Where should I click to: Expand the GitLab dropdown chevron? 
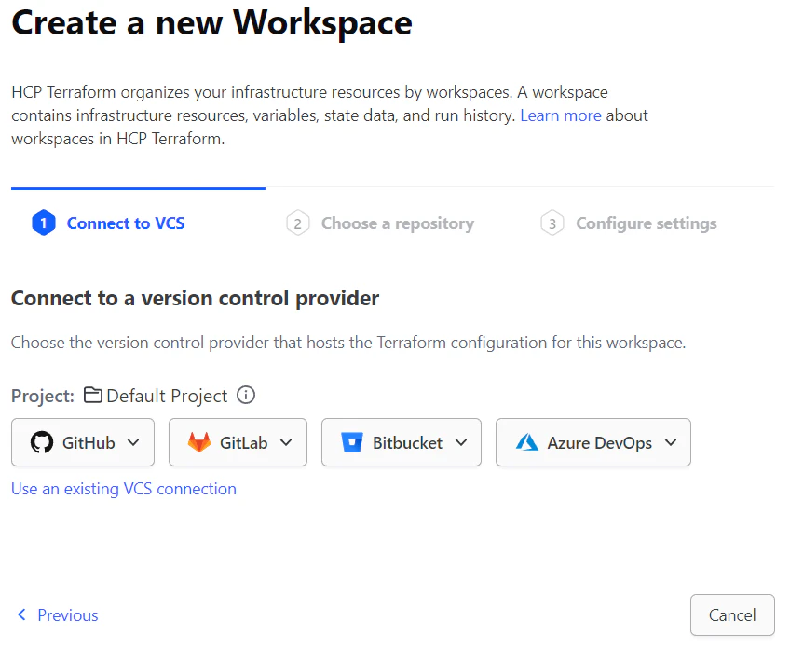[x=286, y=442]
